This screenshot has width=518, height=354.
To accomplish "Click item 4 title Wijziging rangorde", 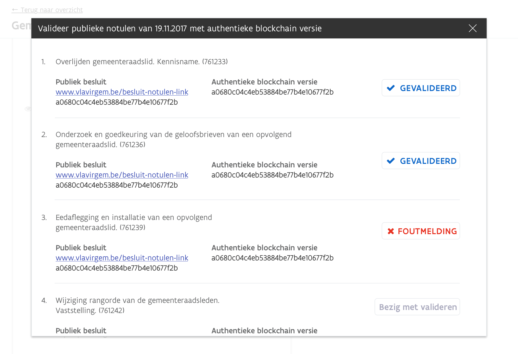I will click(137, 300).
